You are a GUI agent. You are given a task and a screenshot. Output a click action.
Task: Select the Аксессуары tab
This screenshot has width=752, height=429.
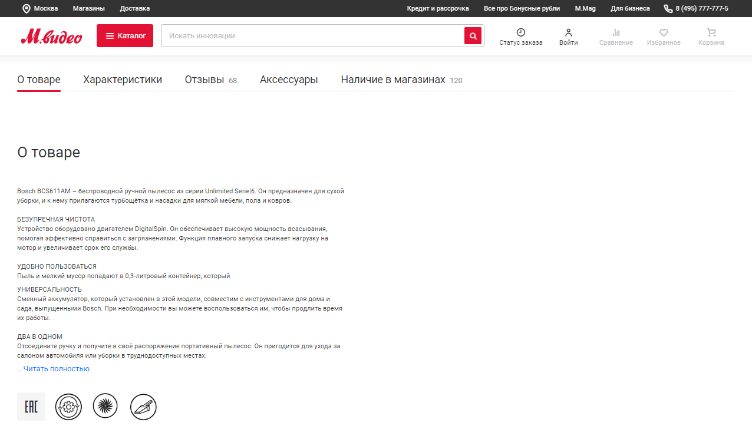pos(289,80)
